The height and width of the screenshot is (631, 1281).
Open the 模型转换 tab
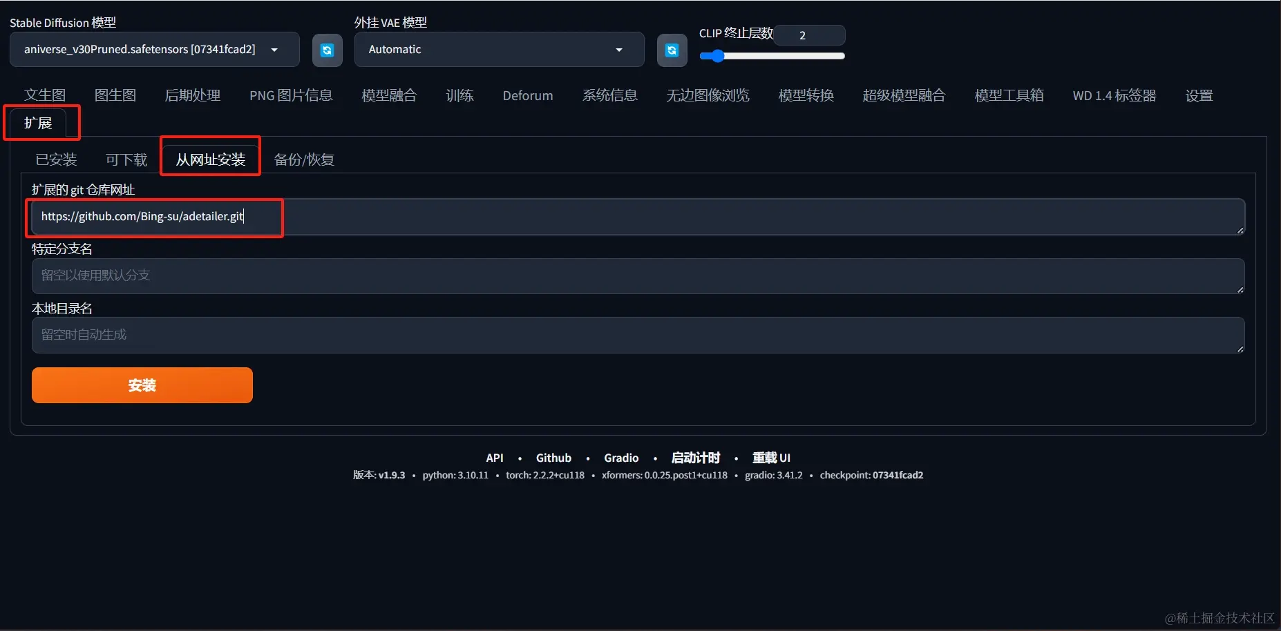click(806, 95)
